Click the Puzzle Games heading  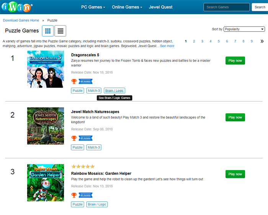click(22, 31)
